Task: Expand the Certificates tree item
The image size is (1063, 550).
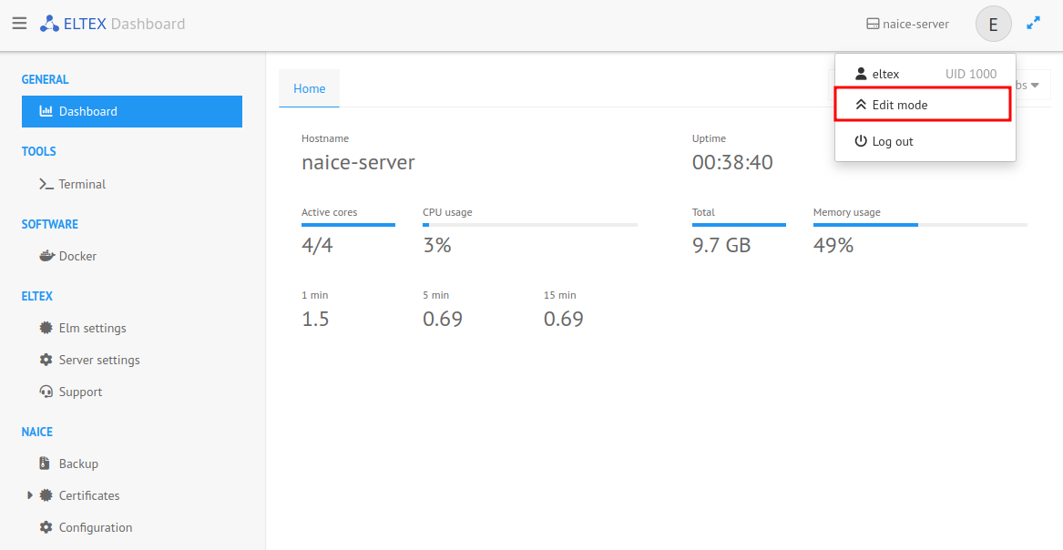Action: tap(30, 495)
